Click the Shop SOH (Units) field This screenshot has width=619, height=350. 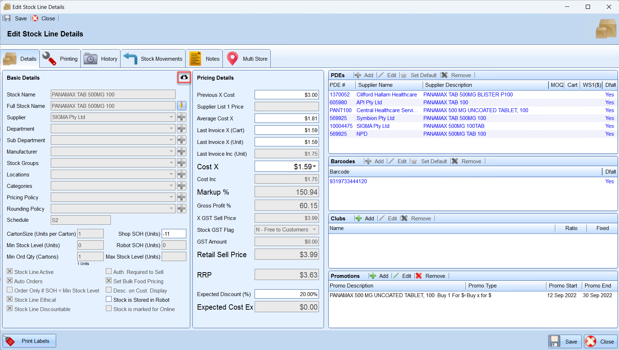point(174,234)
